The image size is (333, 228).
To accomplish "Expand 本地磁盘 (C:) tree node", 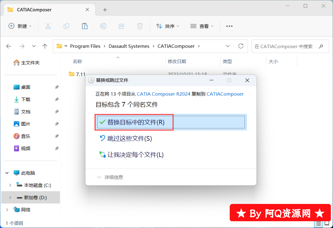I will (10, 185).
